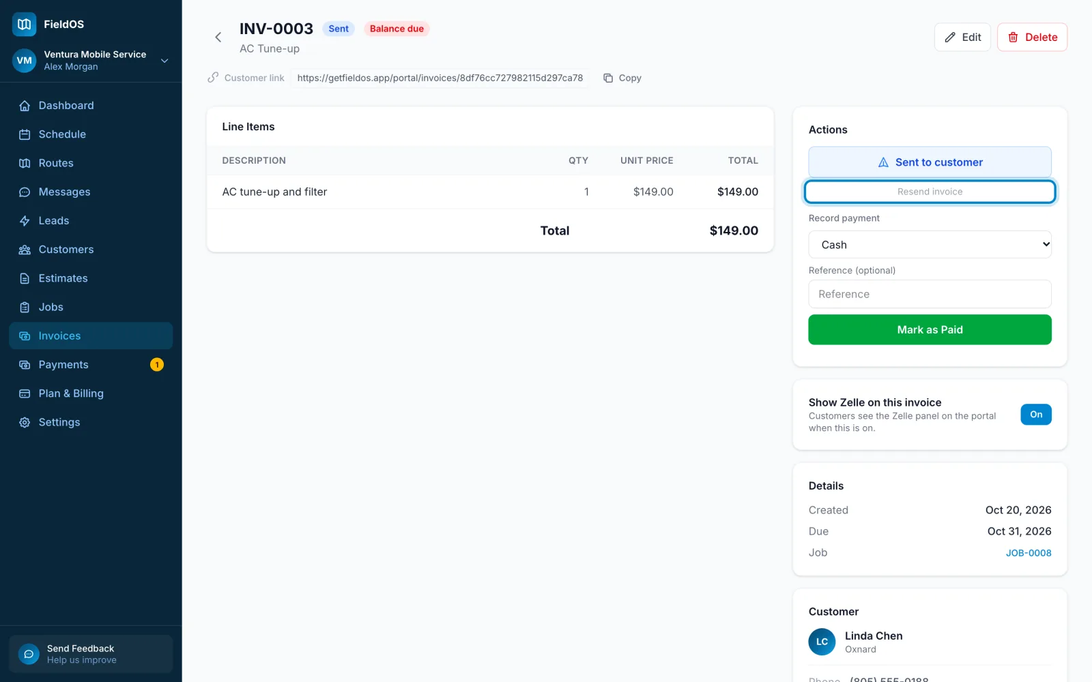Select the AC tune-up and filter line item
The height and width of the screenshot is (682, 1092).
tap(490, 192)
